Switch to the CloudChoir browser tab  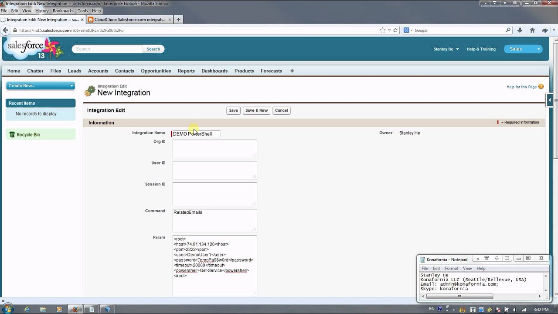(x=129, y=20)
